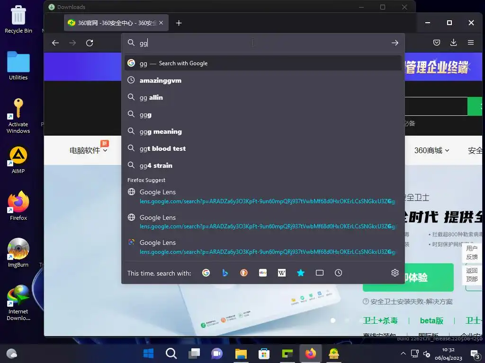
Task: Expand the 360商城 dropdown menu
Action: pos(432,150)
